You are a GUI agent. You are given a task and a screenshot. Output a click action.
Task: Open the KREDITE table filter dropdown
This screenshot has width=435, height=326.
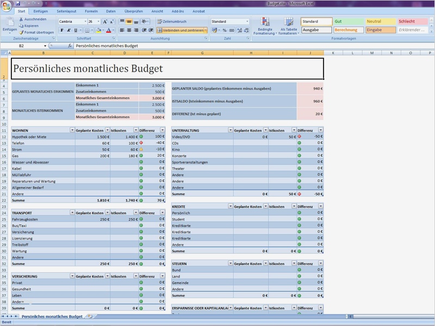click(230, 206)
